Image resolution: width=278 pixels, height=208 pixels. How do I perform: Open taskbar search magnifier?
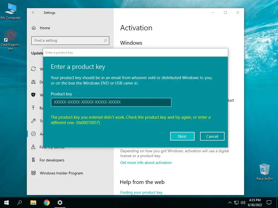pos(20,203)
